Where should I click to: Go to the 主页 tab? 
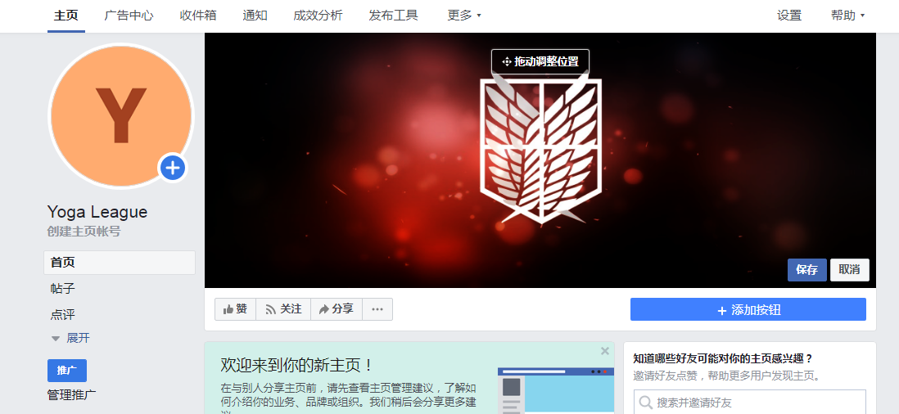[66, 16]
